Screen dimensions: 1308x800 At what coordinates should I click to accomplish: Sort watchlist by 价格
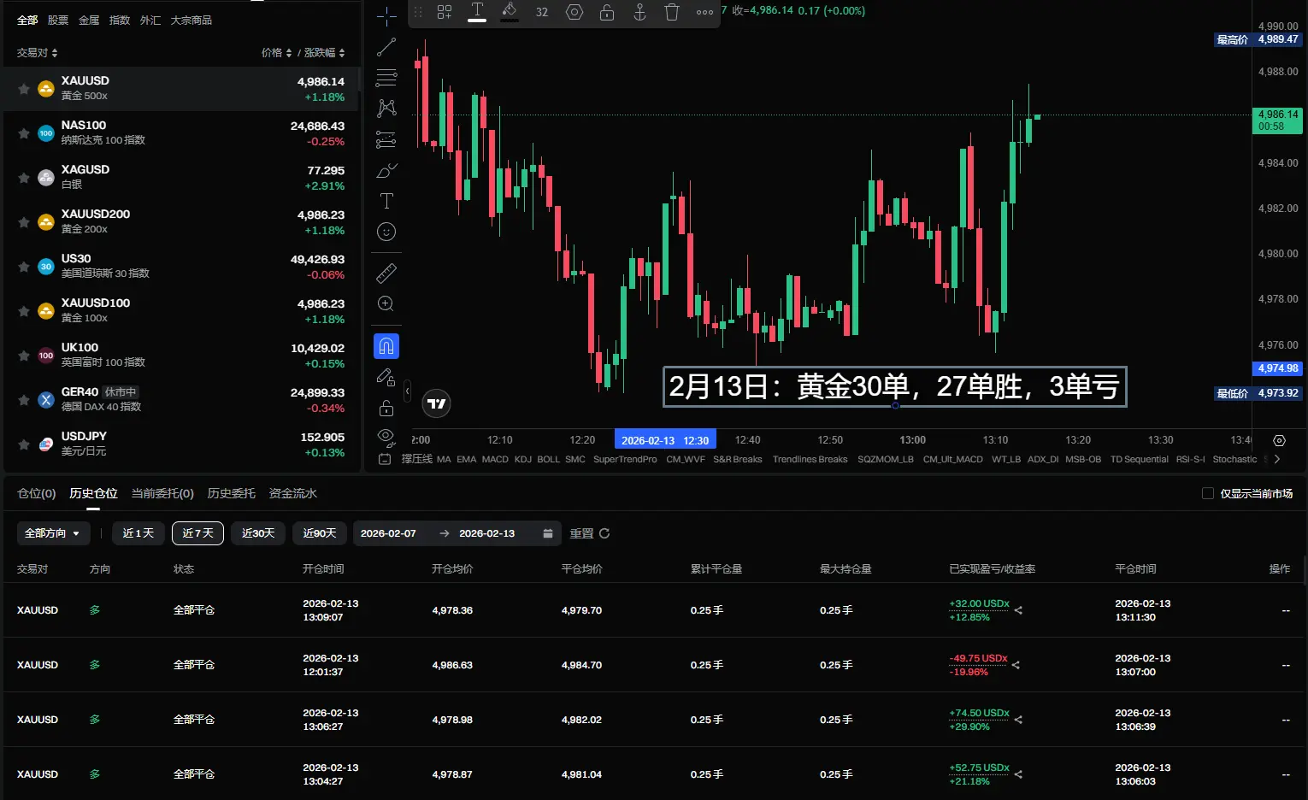pyautogui.click(x=277, y=53)
